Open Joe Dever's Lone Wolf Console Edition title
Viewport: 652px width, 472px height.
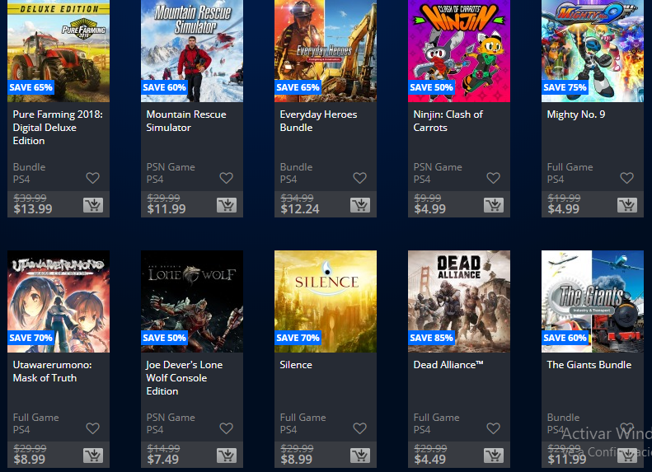[184, 378]
